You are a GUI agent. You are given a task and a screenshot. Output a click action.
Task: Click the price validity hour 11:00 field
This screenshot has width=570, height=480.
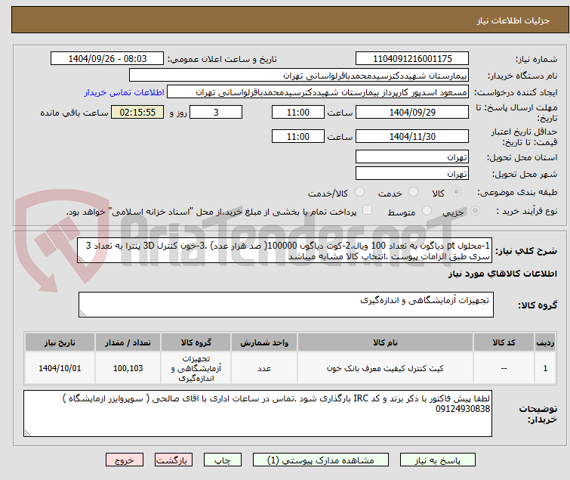tap(298, 136)
